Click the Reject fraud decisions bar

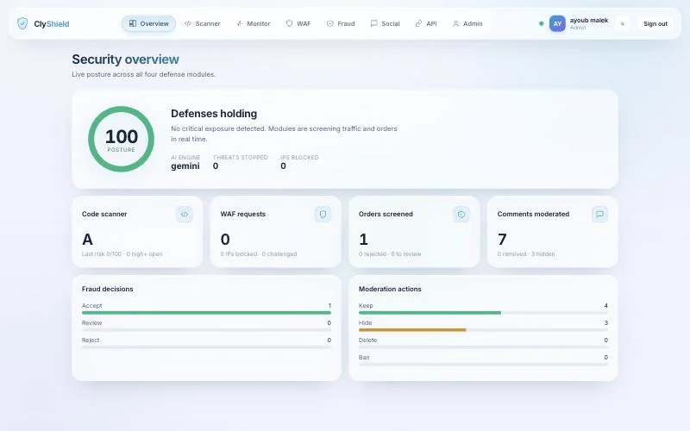206,347
